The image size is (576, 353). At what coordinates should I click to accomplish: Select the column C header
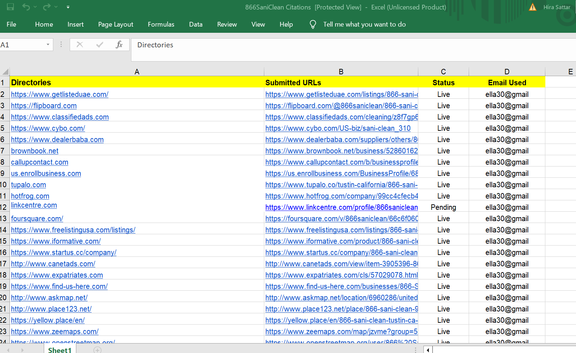click(x=443, y=72)
